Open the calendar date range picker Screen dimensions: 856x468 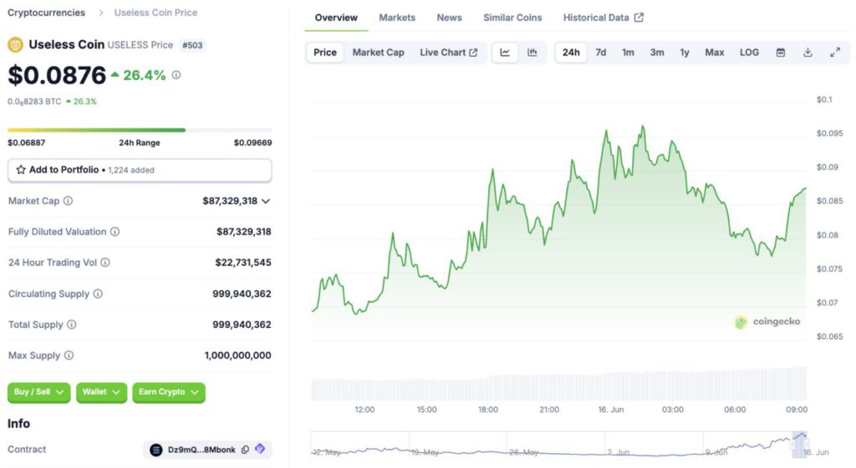781,53
